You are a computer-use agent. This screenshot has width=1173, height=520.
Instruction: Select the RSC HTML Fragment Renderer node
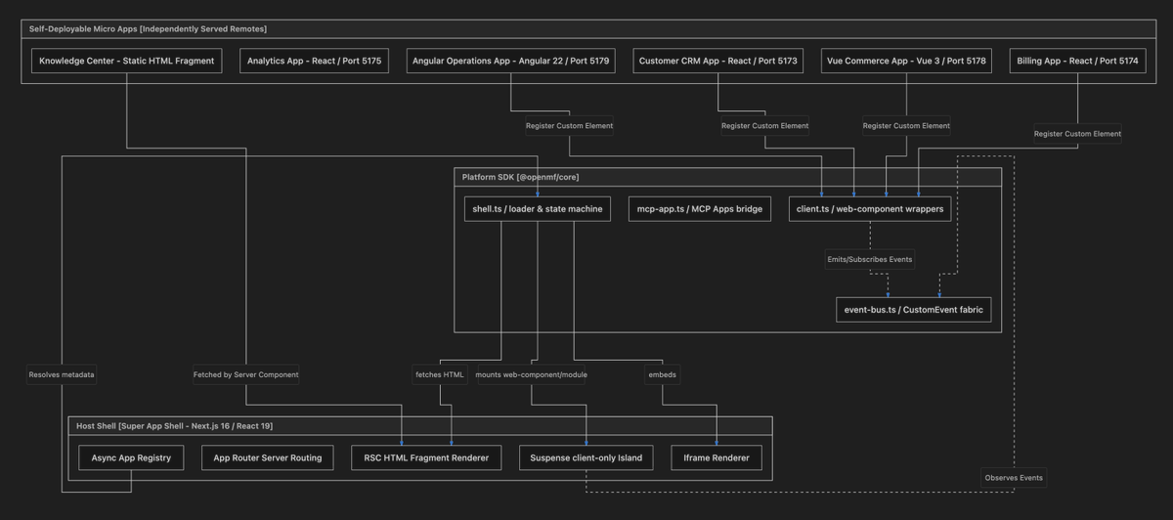pyautogui.click(x=426, y=457)
